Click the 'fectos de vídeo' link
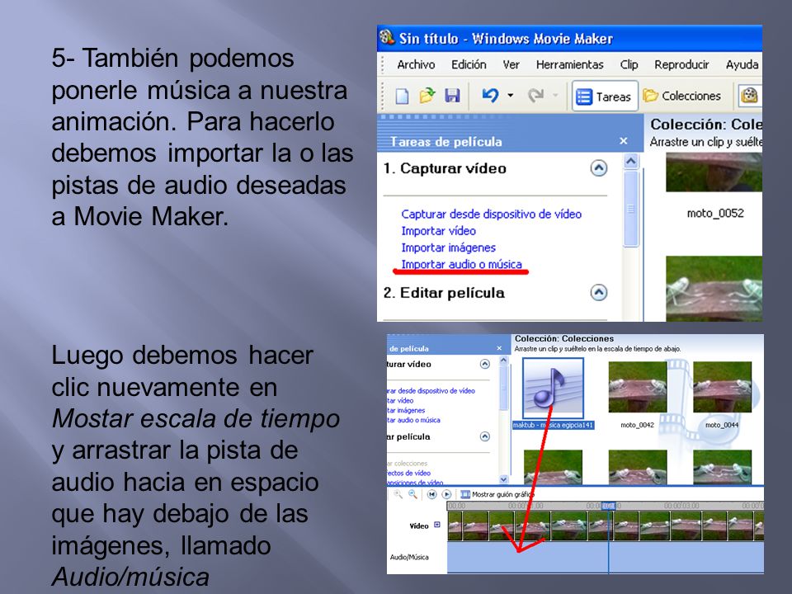Viewport: 792px width, 594px height. (408, 473)
